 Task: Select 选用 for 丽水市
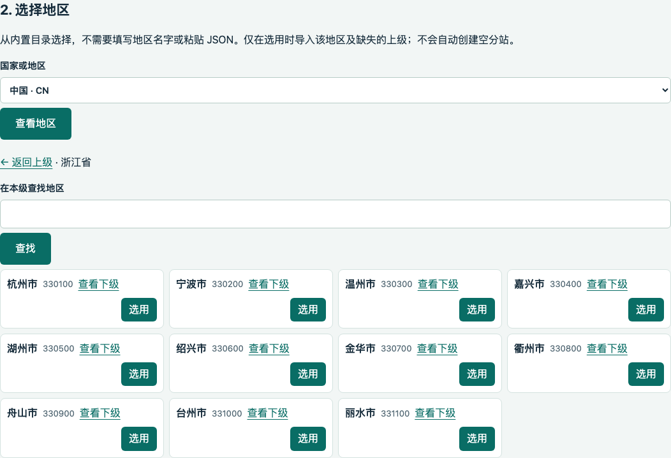click(x=476, y=439)
